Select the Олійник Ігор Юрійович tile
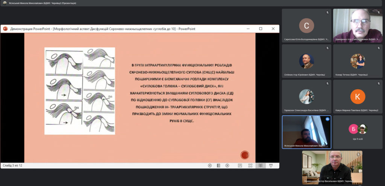Viewport: 385px width, 186px height. pos(306,61)
